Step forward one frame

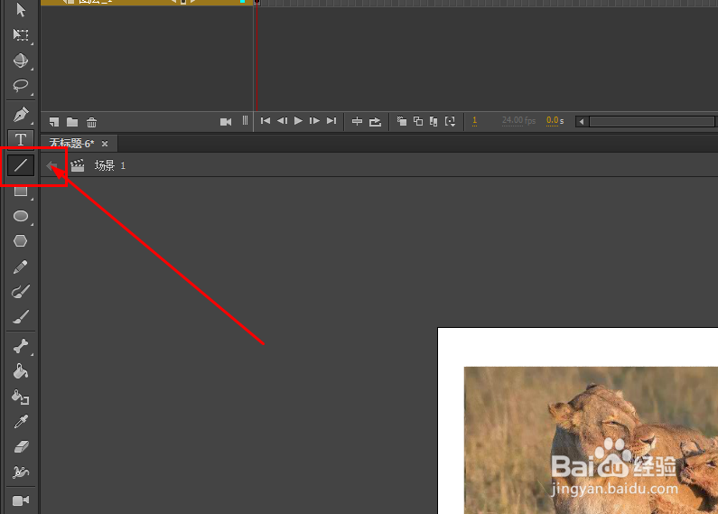(314, 120)
